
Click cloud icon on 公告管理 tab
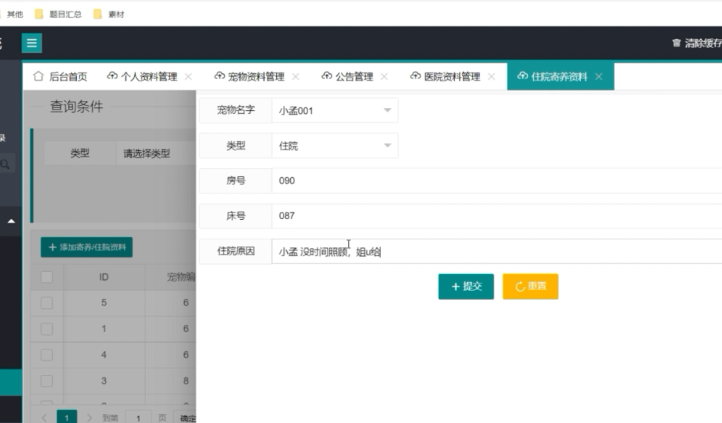coord(326,76)
